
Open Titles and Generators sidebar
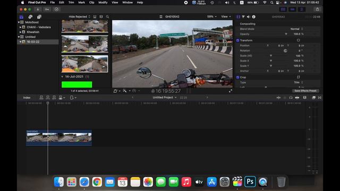coord(39,16)
